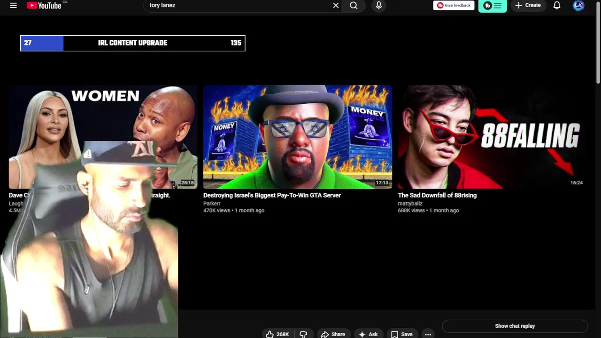This screenshot has height=338, width=601.
Task: Visit the Parkerr channel
Action: click(x=212, y=203)
